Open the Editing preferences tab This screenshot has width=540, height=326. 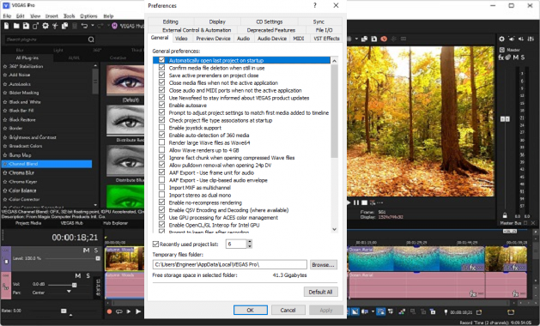tap(171, 21)
